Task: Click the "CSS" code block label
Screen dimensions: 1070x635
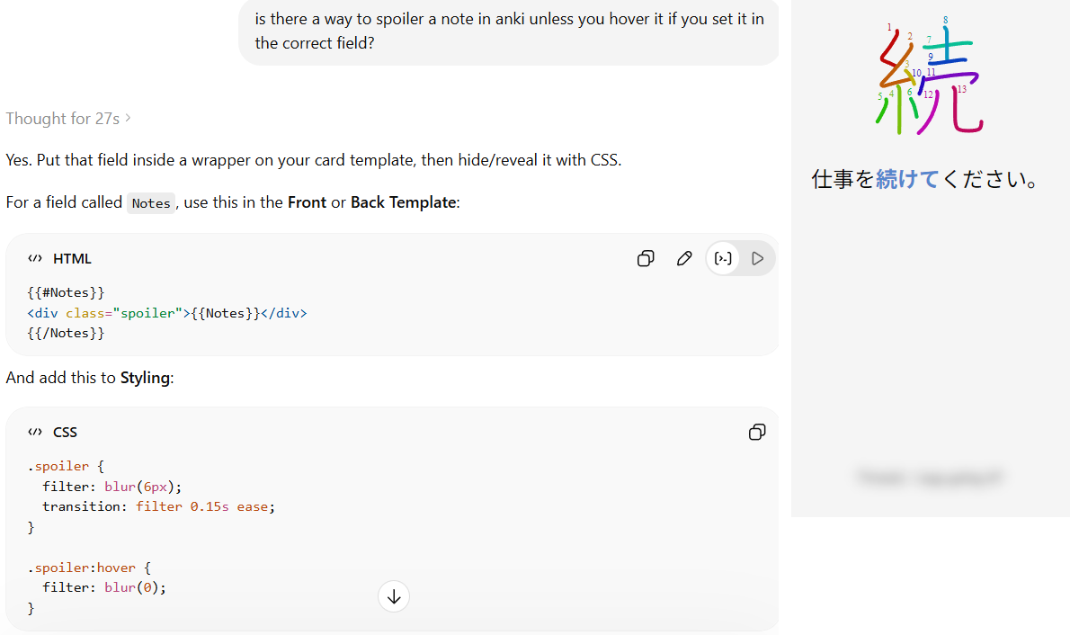Action: click(x=65, y=433)
